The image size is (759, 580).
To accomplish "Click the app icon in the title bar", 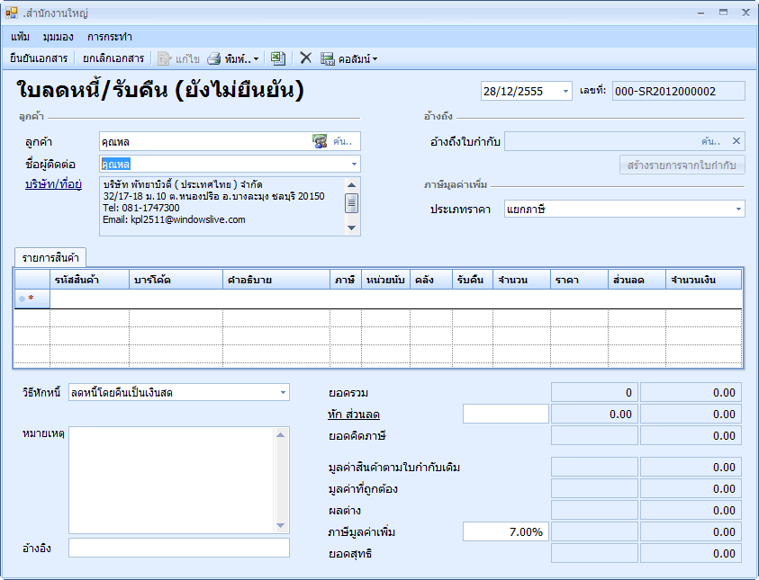I will tap(12, 13).
